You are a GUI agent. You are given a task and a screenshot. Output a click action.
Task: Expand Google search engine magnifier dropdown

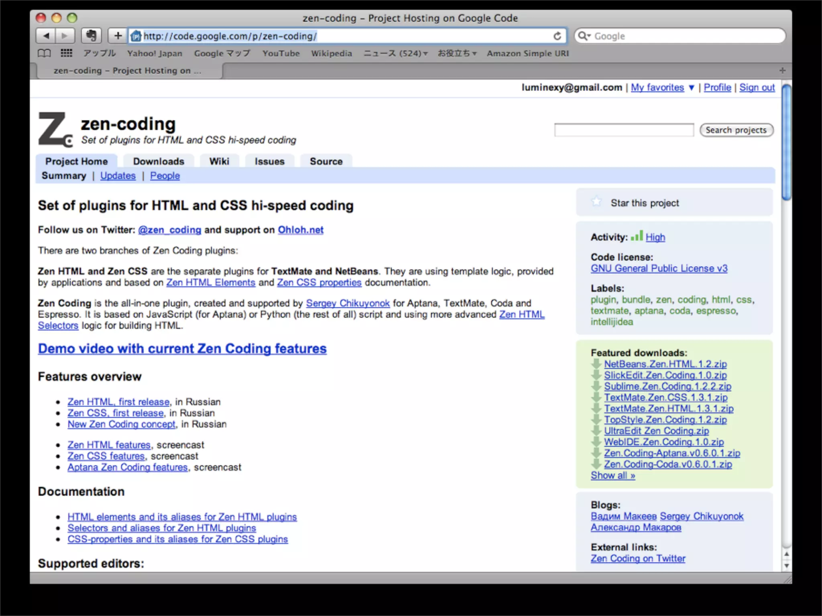pyautogui.click(x=584, y=36)
